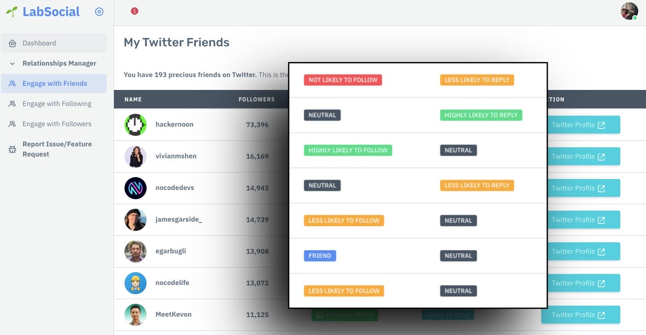
Task: Select Engage with Friends menu item
Action: coord(54,84)
